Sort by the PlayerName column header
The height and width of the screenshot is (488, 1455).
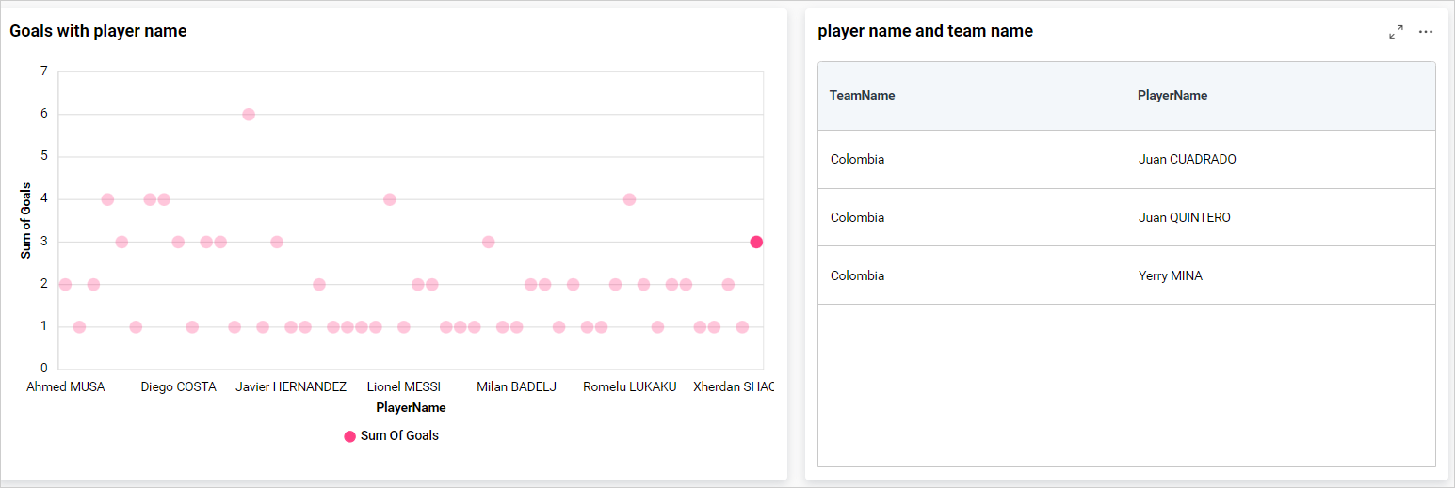1172,96
